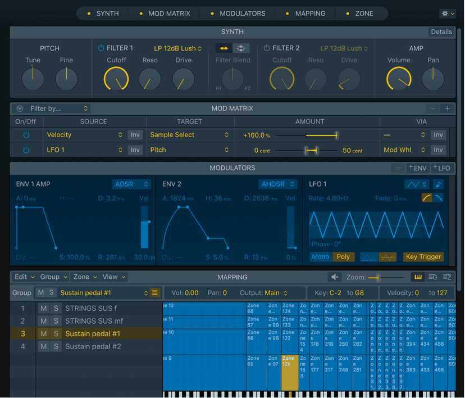Open Pitch target dropdown
This screenshot has width=465, height=398.
pos(189,150)
